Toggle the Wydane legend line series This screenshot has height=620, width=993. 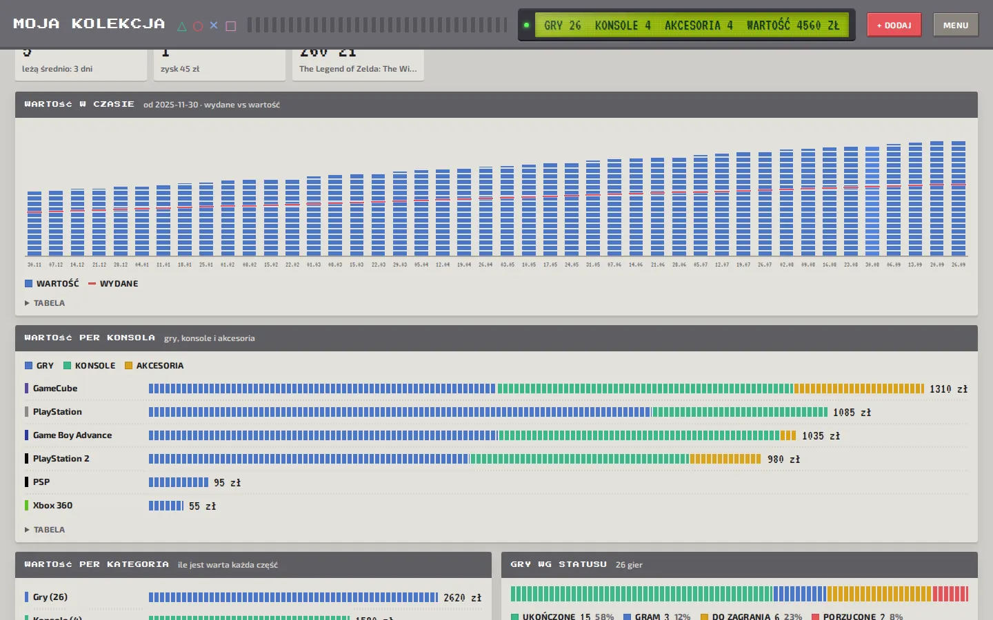click(113, 283)
